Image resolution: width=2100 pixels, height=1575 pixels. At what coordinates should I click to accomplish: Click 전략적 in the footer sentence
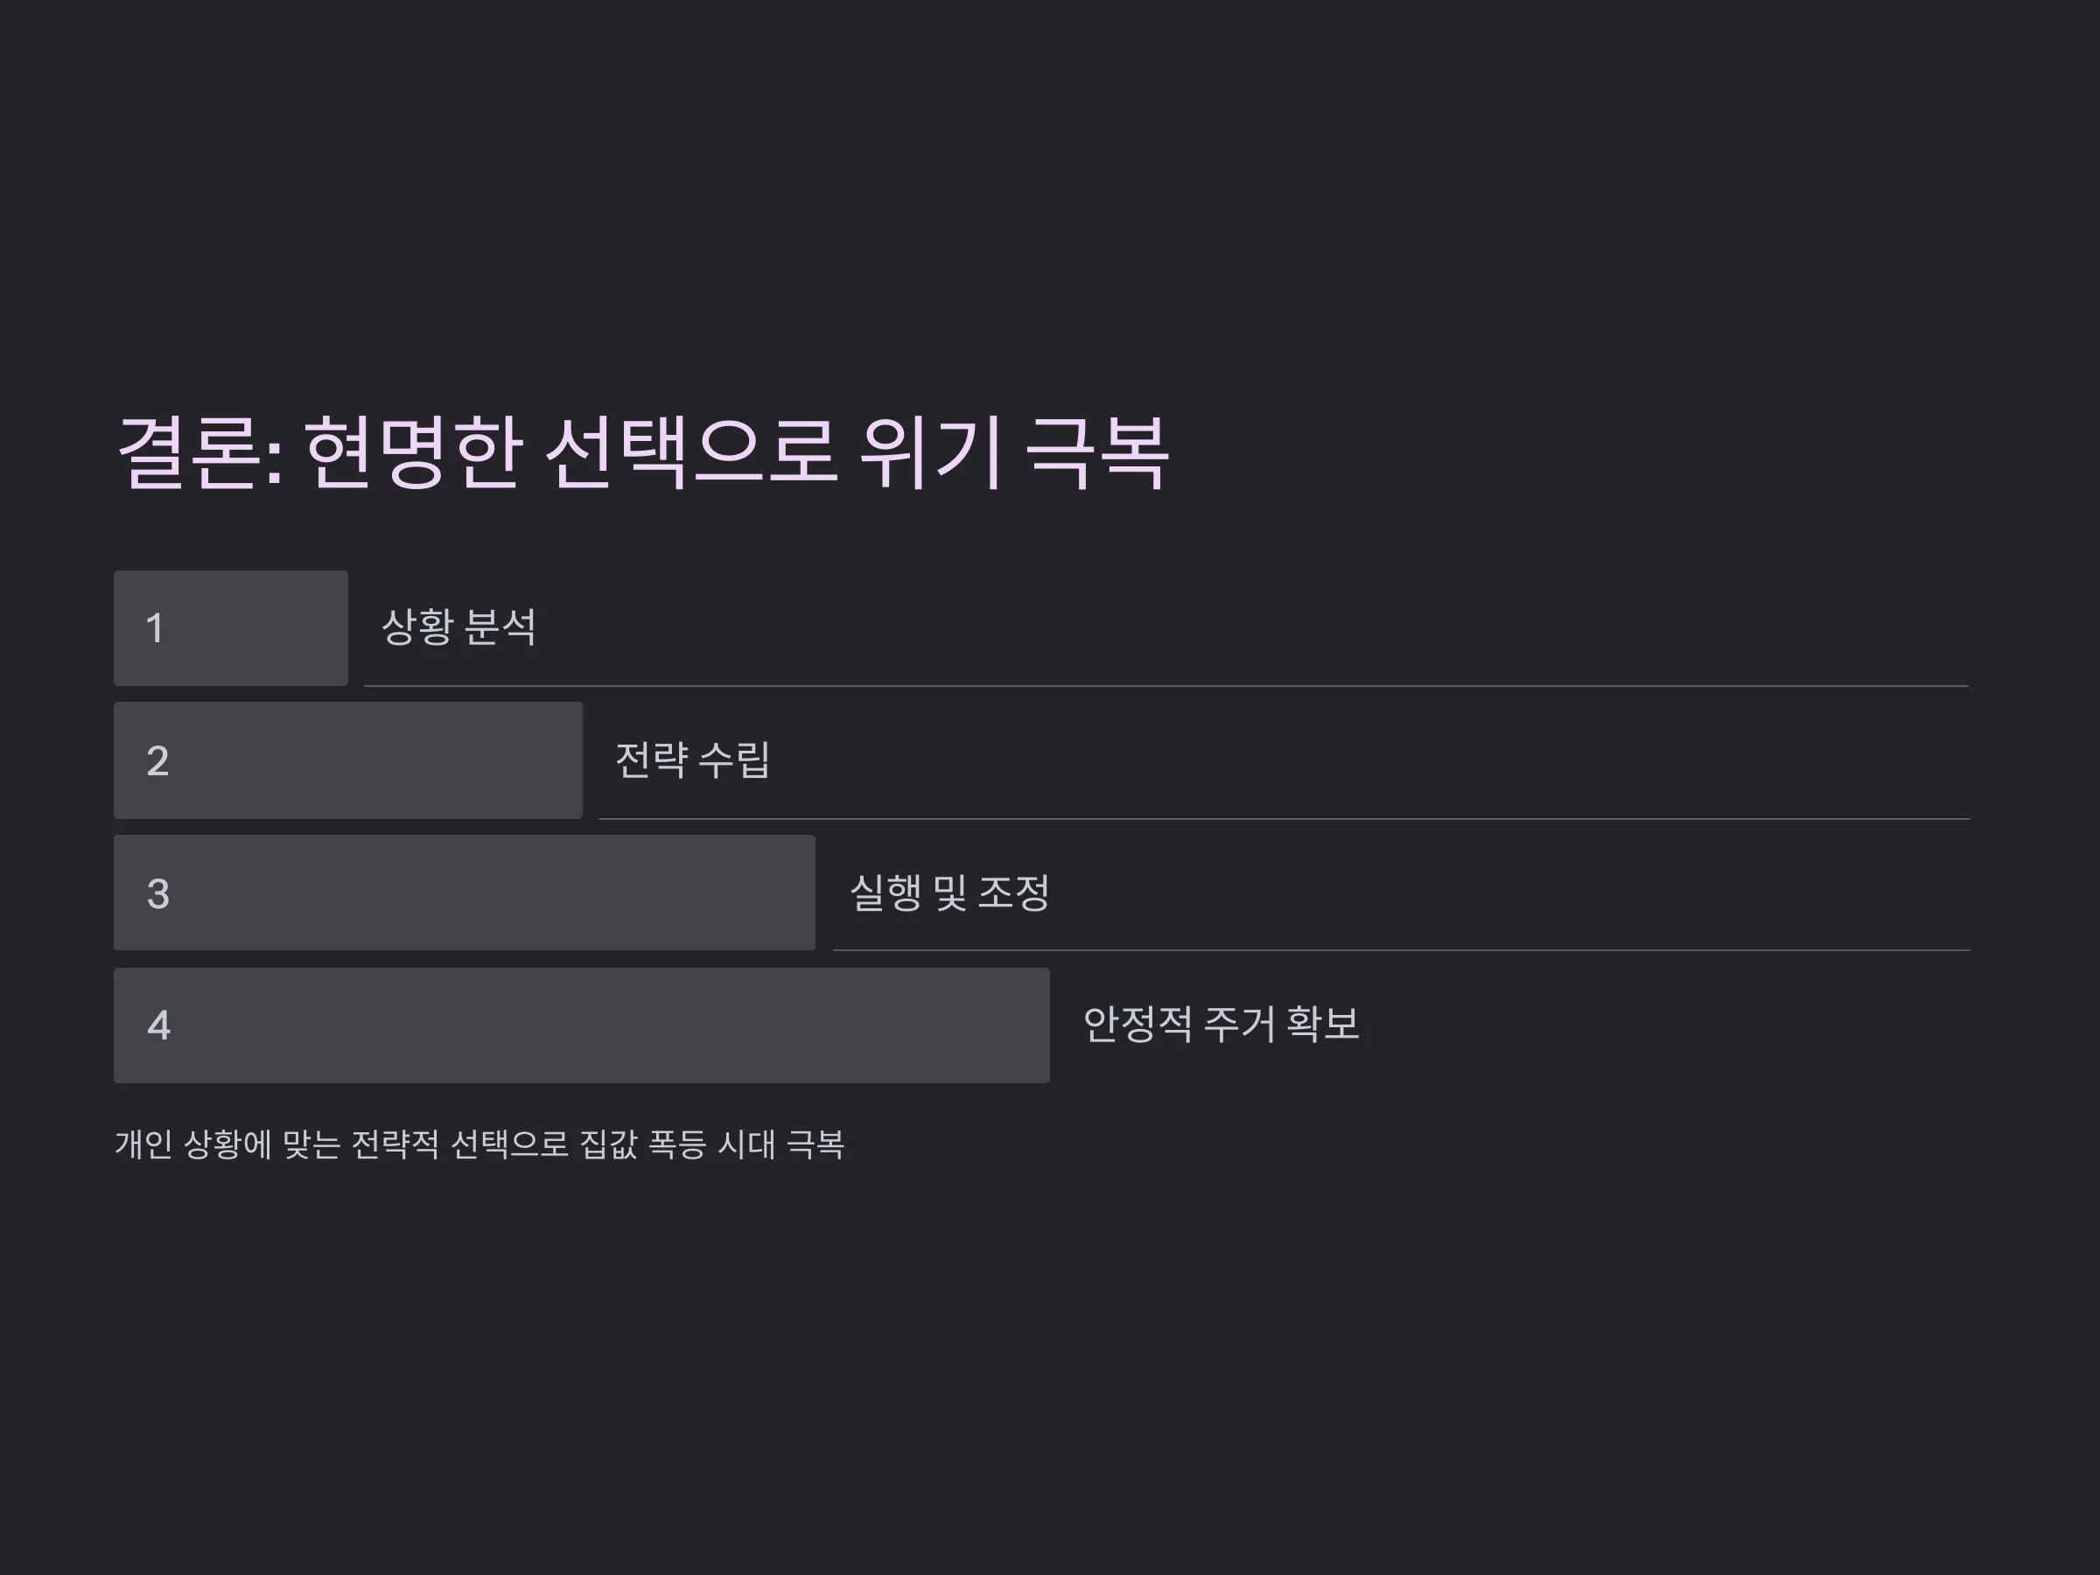pyautogui.click(x=395, y=1144)
